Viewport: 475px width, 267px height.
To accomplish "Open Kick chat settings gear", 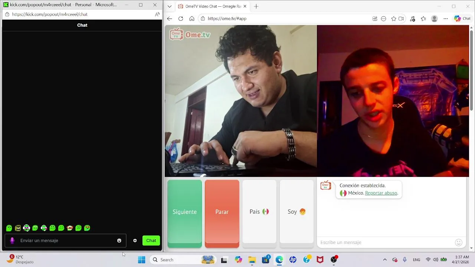I will (x=135, y=241).
